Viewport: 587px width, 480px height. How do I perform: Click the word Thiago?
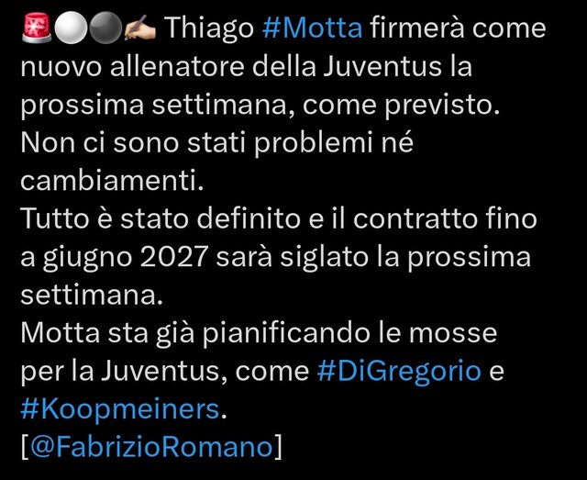point(210,28)
